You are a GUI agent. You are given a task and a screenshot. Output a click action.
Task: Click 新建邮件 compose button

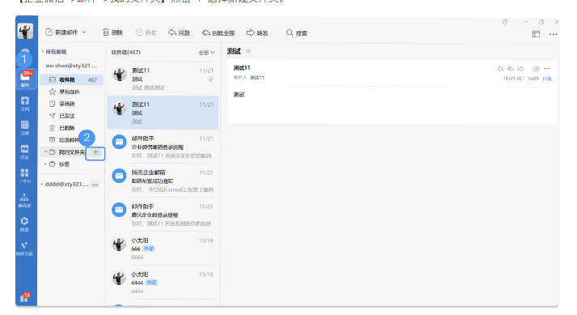(x=62, y=32)
